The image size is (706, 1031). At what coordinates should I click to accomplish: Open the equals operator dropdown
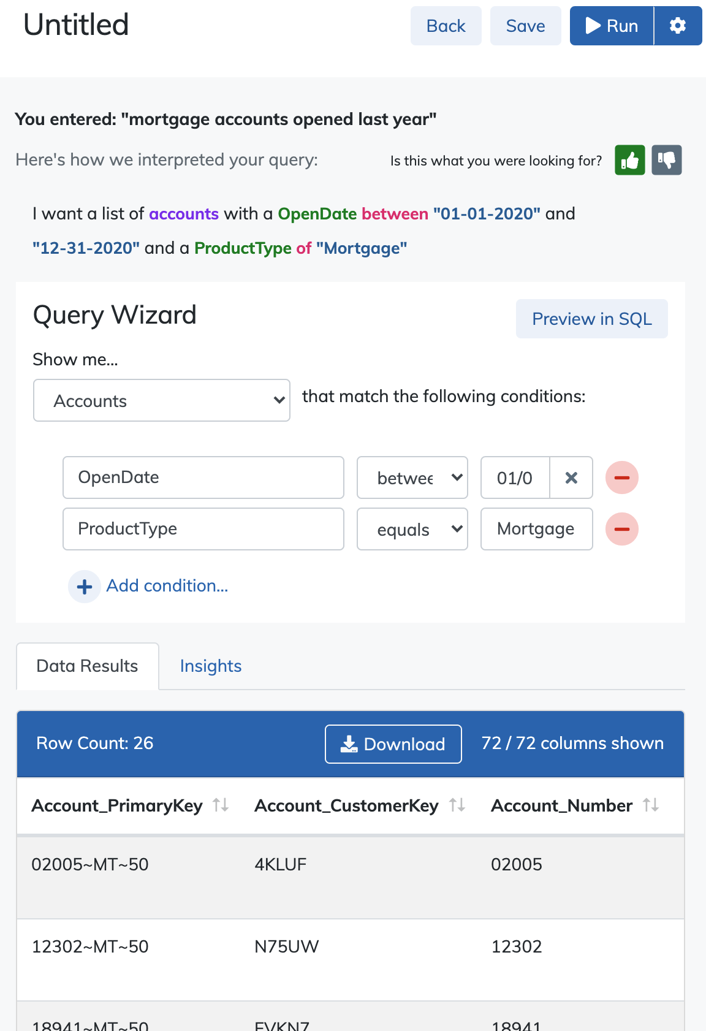click(x=412, y=529)
